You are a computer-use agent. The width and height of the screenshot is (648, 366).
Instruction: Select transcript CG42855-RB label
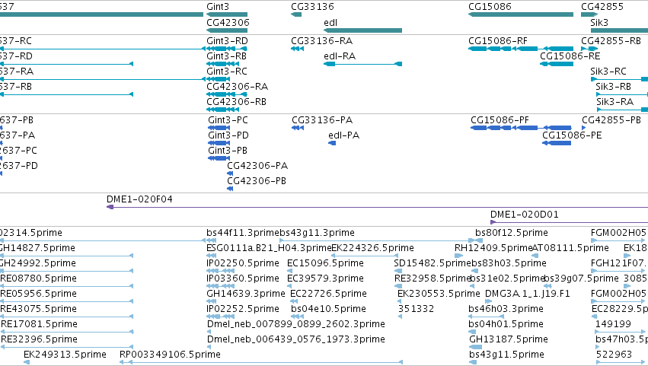point(611,41)
